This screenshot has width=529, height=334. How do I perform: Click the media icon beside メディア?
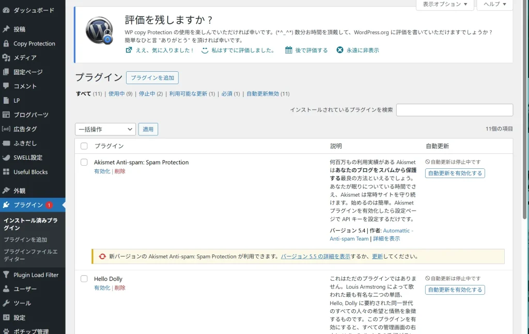(x=6, y=58)
